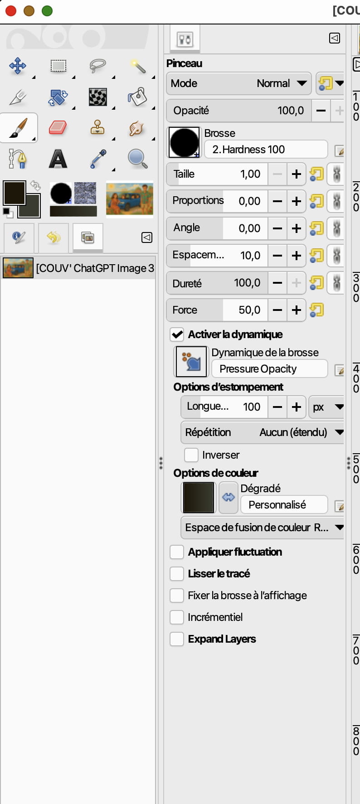Image resolution: width=360 pixels, height=804 pixels.
Task: Reset Taille to brush default size
Action: point(316,174)
